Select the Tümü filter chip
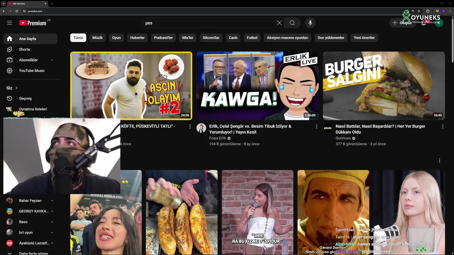The image size is (454, 255). pyautogui.click(x=78, y=38)
